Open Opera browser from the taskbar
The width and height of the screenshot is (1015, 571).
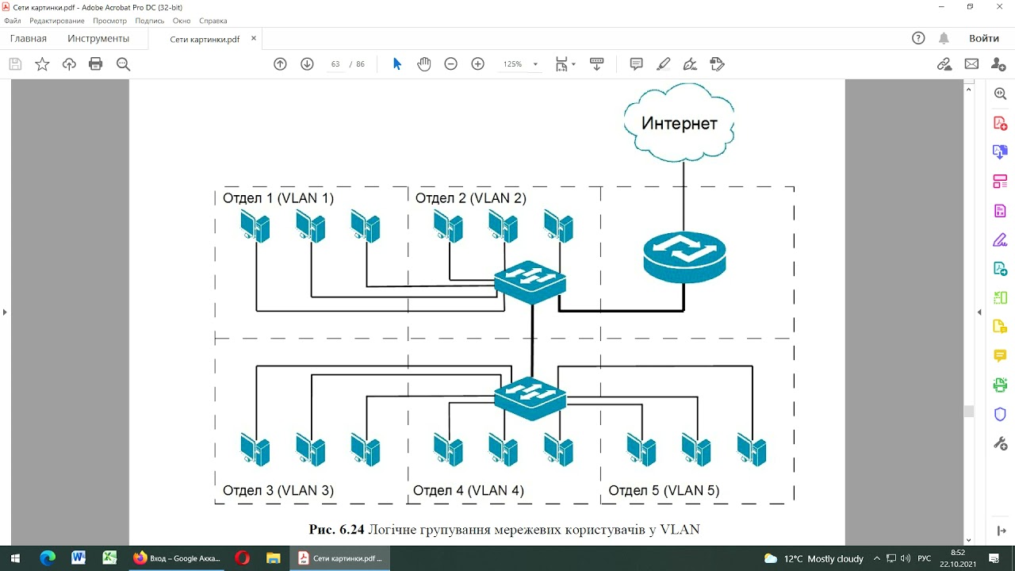pos(242,558)
